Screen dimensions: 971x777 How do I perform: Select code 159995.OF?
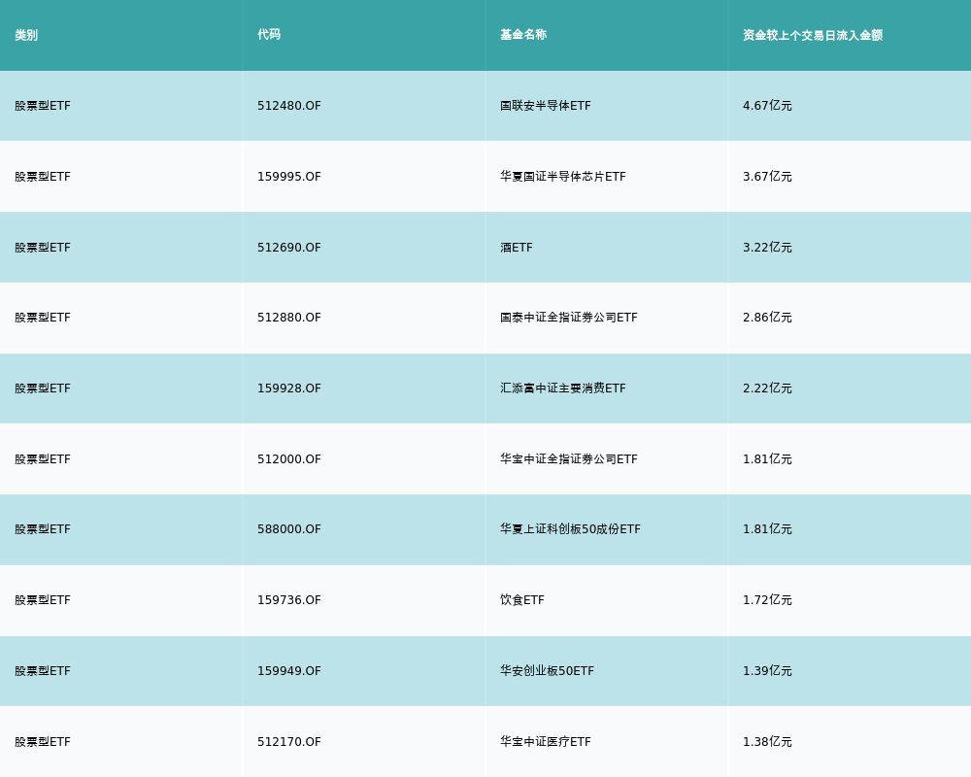tap(289, 177)
